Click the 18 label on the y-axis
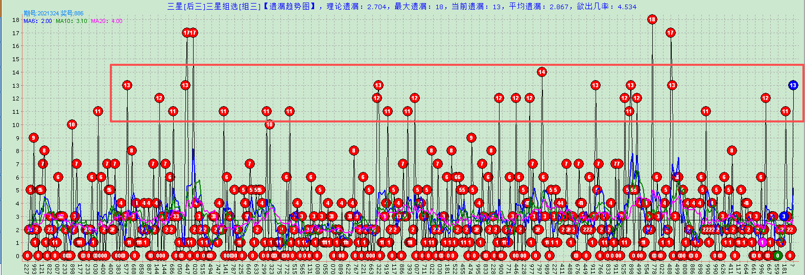This screenshot has width=805, height=275. (x=16, y=20)
